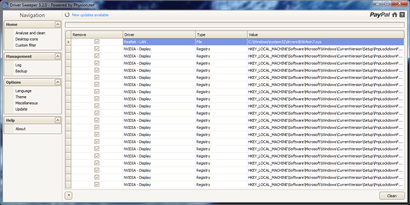
Task: Follow the New updates available link
Action: click(90, 15)
